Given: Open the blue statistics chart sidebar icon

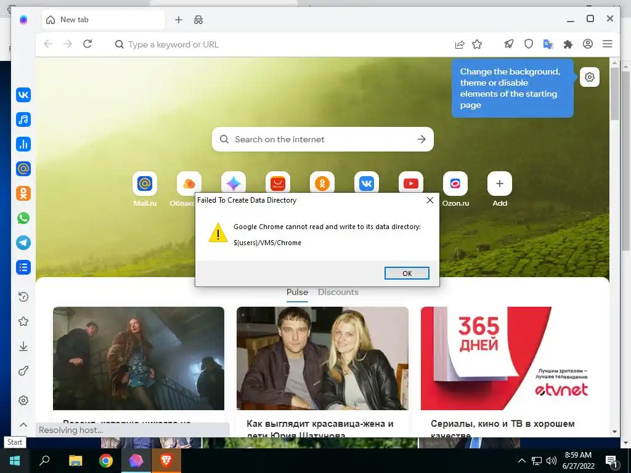Looking at the screenshot, I should pyautogui.click(x=23, y=144).
